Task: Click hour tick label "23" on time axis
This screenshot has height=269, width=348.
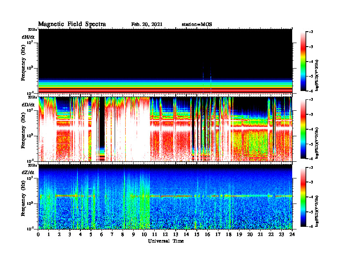Action: pyautogui.click(x=281, y=235)
